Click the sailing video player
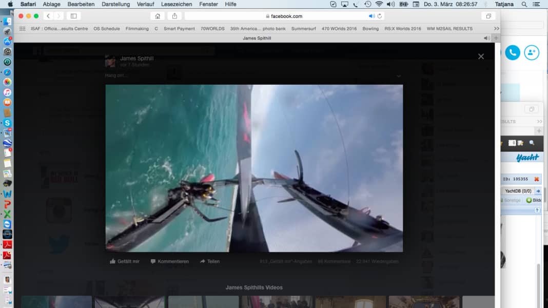 pyautogui.click(x=254, y=168)
